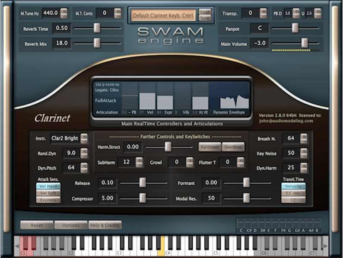Click the Reverb Time slider handle
The width and height of the screenshot is (343, 258).
coord(97,28)
